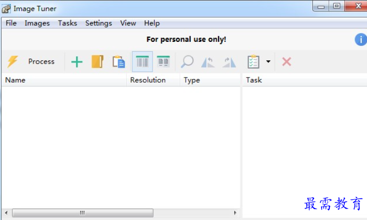Rotate image left with the counterclockwise icon
Image resolution: width=367 pixels, height=220 pixels.
208,62
